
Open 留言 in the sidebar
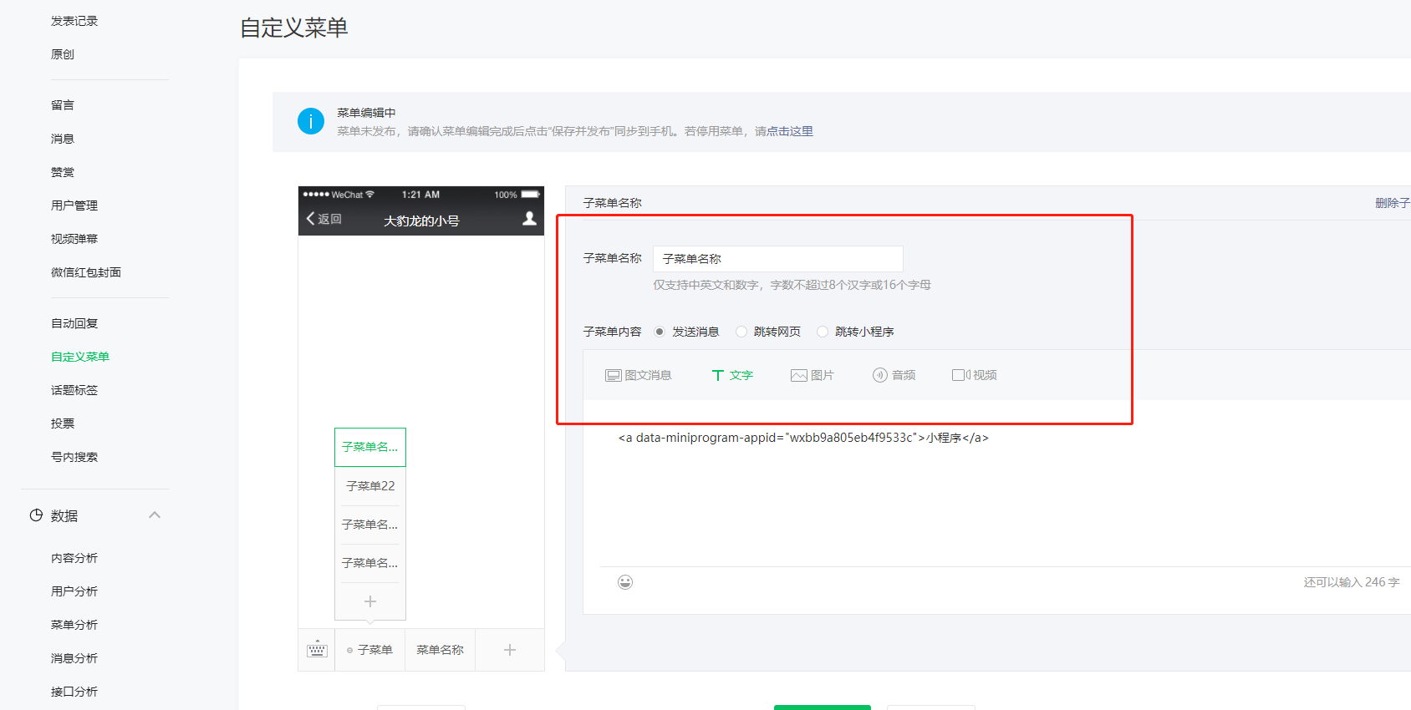click(63, 105)
